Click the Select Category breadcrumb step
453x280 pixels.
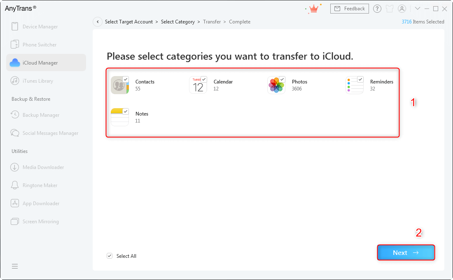pyautogui.click(x=177, y=22)
